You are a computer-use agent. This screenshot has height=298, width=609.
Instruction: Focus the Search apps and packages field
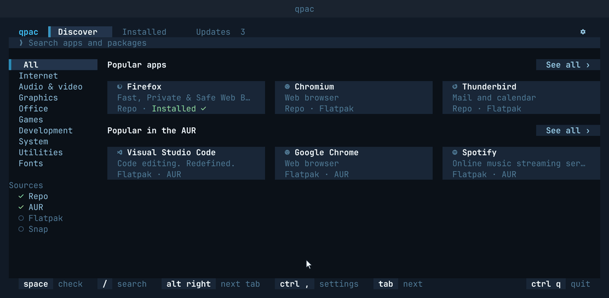(x=304, y=42)
